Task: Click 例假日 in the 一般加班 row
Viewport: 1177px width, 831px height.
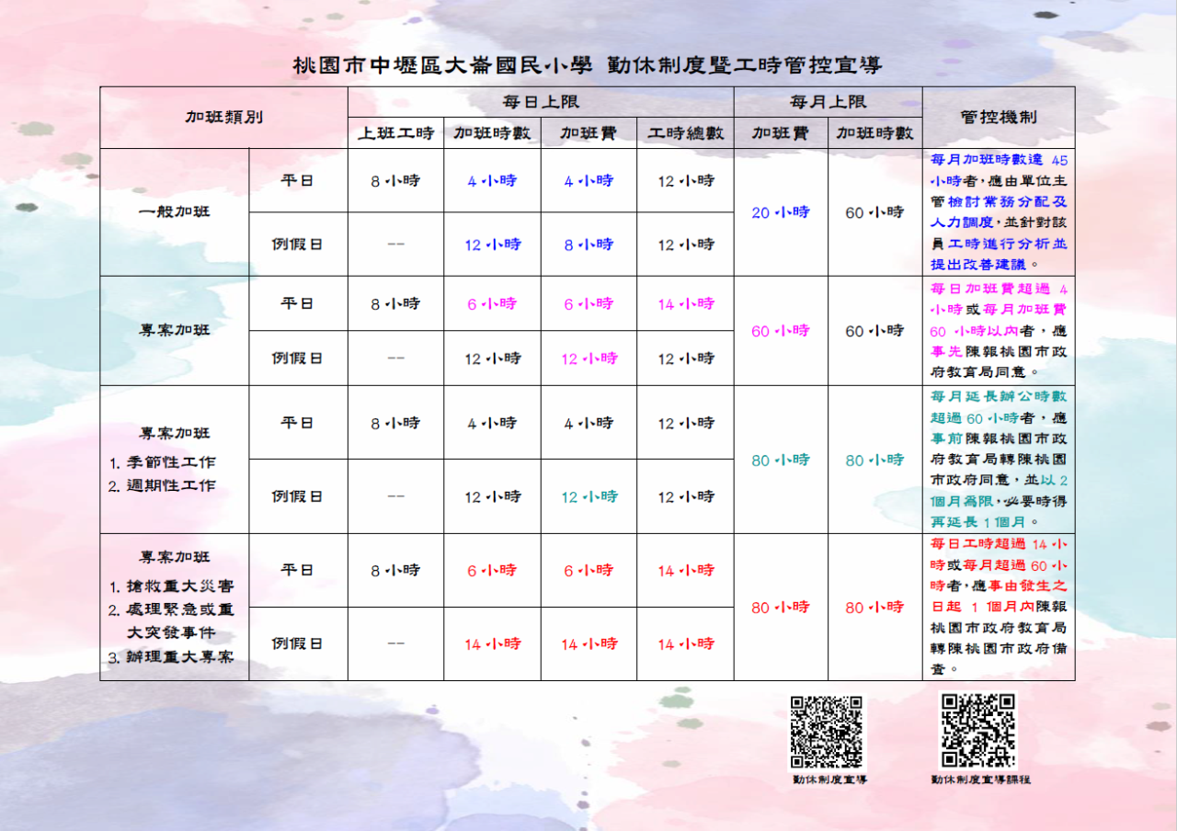Action: pos(298,245)
